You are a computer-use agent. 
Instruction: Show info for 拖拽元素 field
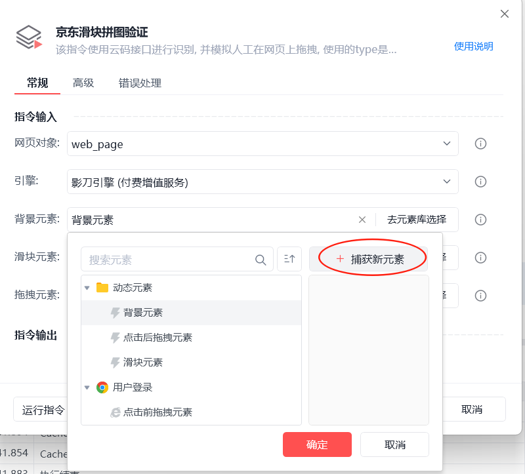480,296
